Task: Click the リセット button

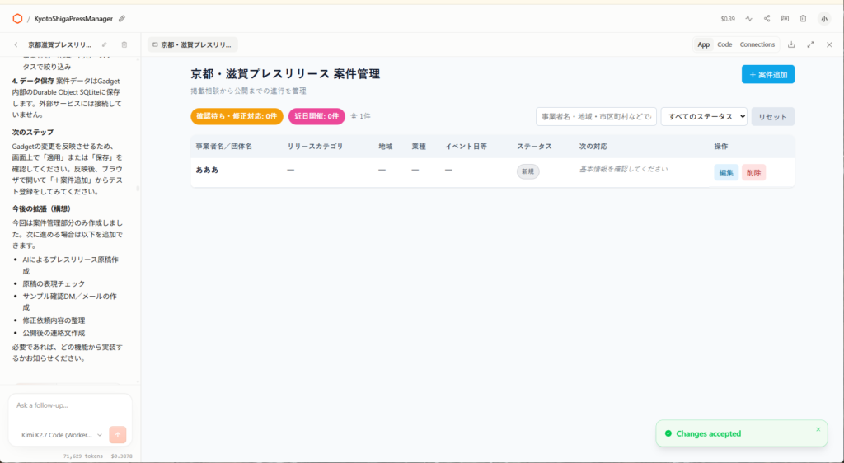Action: click(x=773, y=117)
